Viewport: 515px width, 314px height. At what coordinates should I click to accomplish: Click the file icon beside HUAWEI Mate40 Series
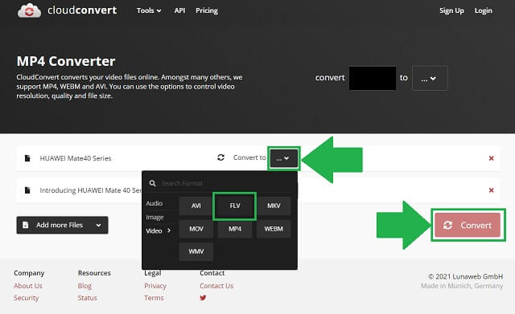point(27,158)
